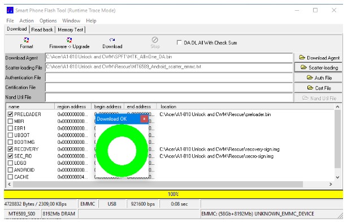Viewport: 347px width, 222px height.
Task: Click the Firmware -> Upgrade icon
Action: tap(70, 40)
